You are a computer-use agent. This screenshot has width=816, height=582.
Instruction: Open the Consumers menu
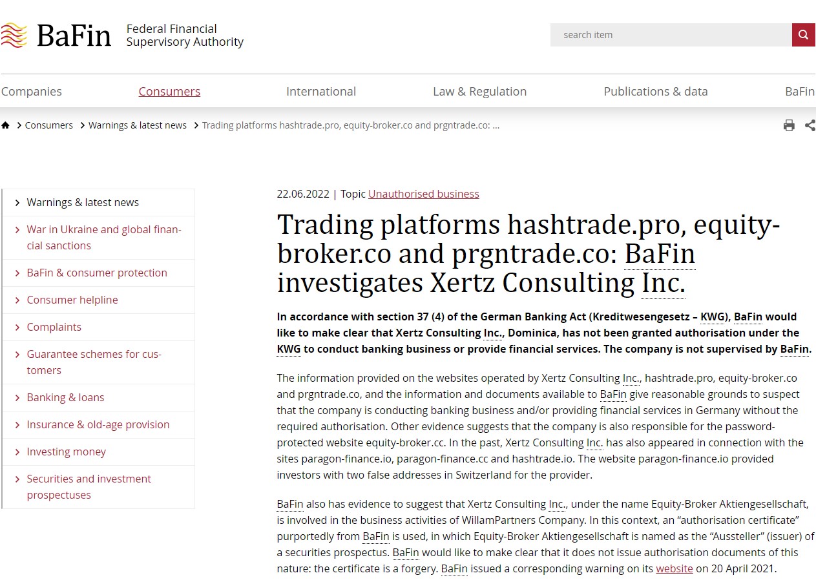coord(169,91)
